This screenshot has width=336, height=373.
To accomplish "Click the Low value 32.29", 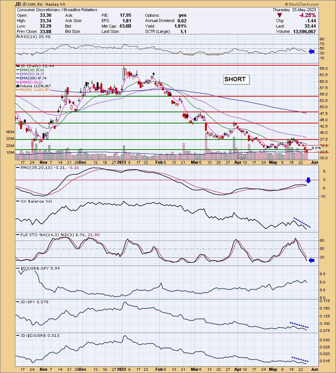I will (45, 26).
